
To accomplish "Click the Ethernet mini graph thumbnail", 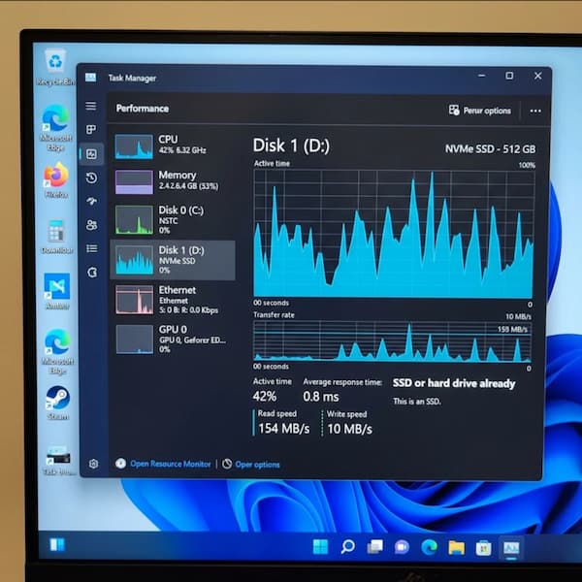I will [x=135, y=300].
